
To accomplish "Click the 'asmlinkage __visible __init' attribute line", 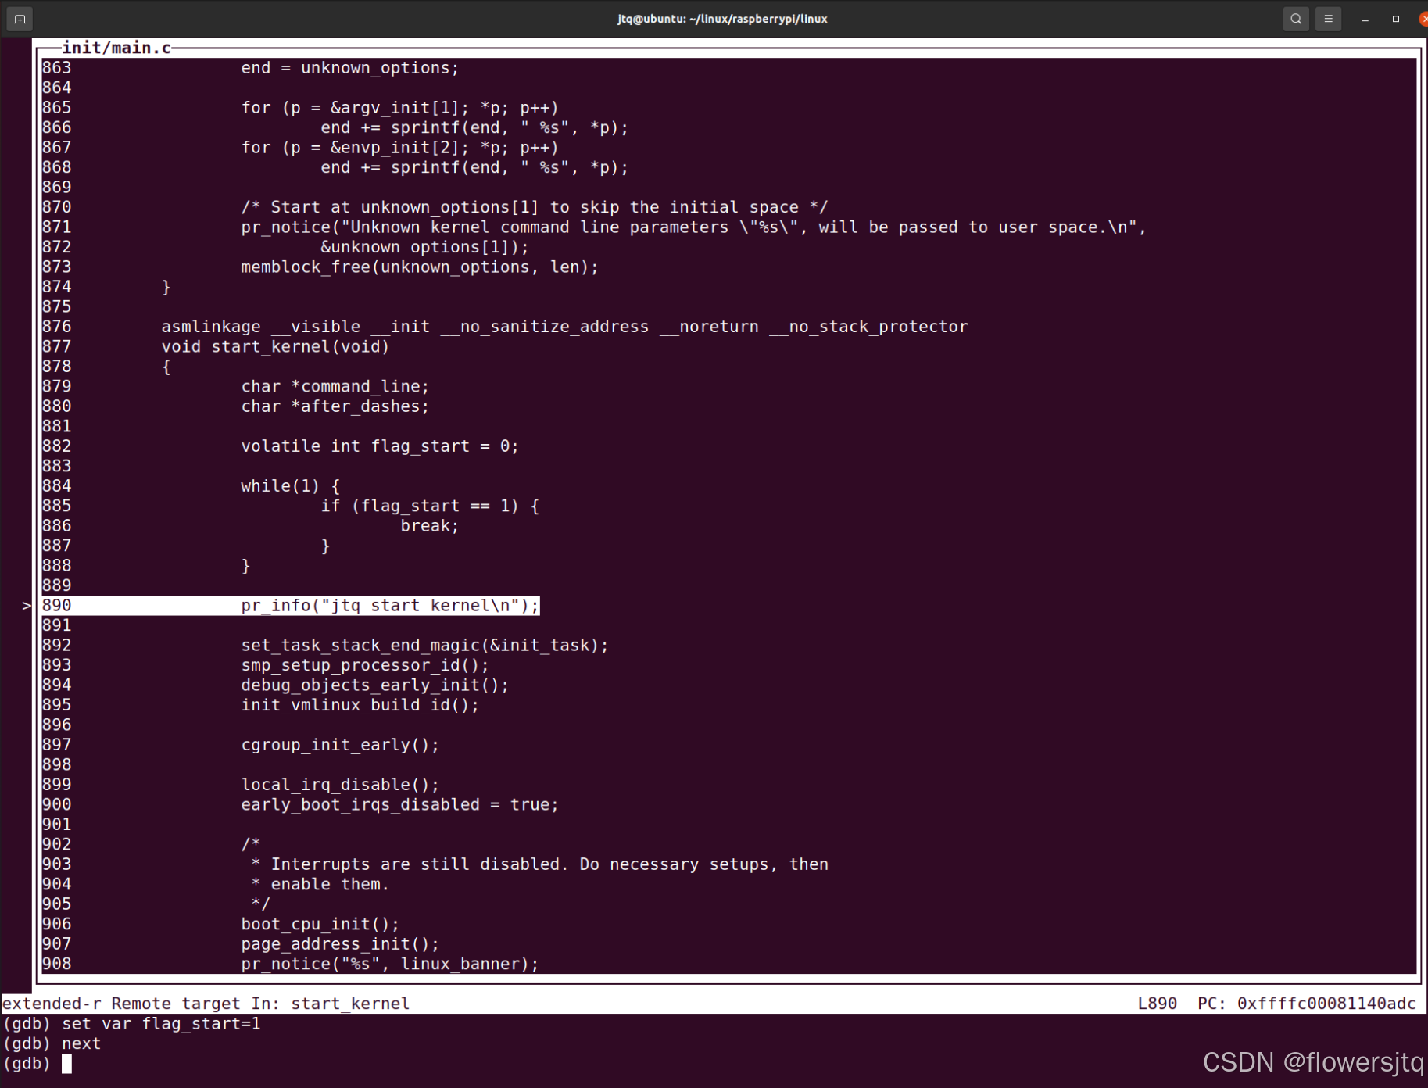I will click(x=564, y=327).
